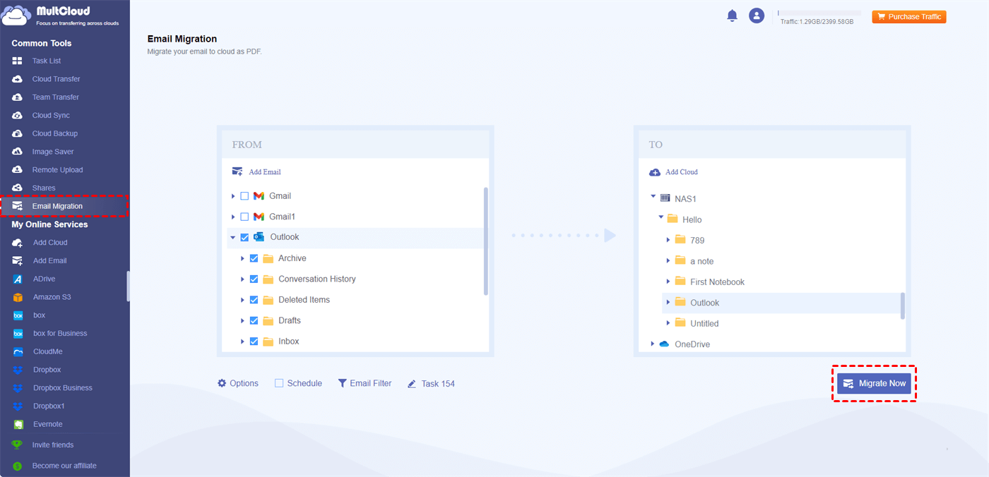
Task: Expand the 789 folder arrow
Action: [x=668, y=240]
